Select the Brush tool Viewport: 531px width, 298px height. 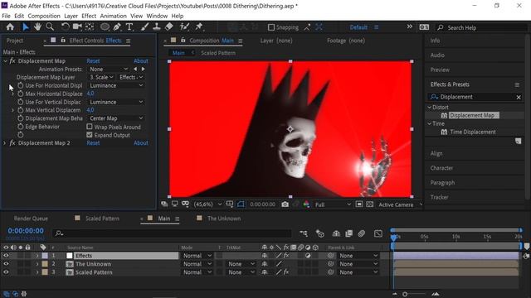point(145,27)
